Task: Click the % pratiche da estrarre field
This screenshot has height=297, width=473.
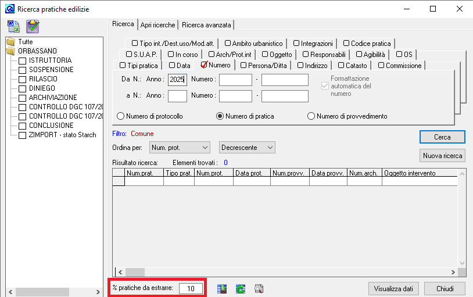Action: tap(191, 288)
